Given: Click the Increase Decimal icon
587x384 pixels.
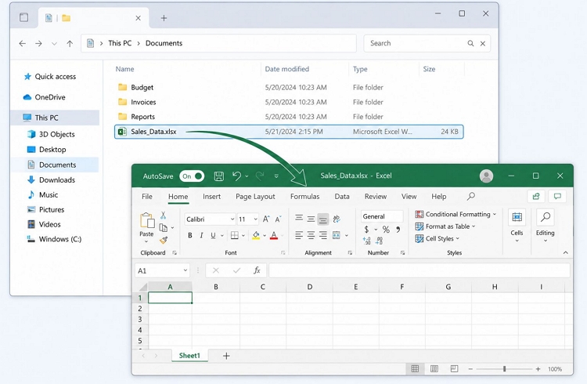Looking at the screenshot, I should pos(366,241).
